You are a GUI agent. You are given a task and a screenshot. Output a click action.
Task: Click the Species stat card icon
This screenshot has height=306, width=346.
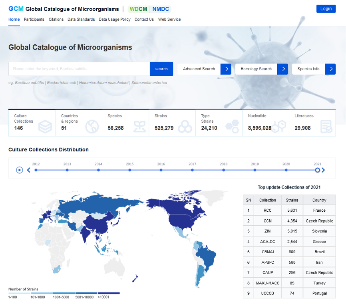139,127
